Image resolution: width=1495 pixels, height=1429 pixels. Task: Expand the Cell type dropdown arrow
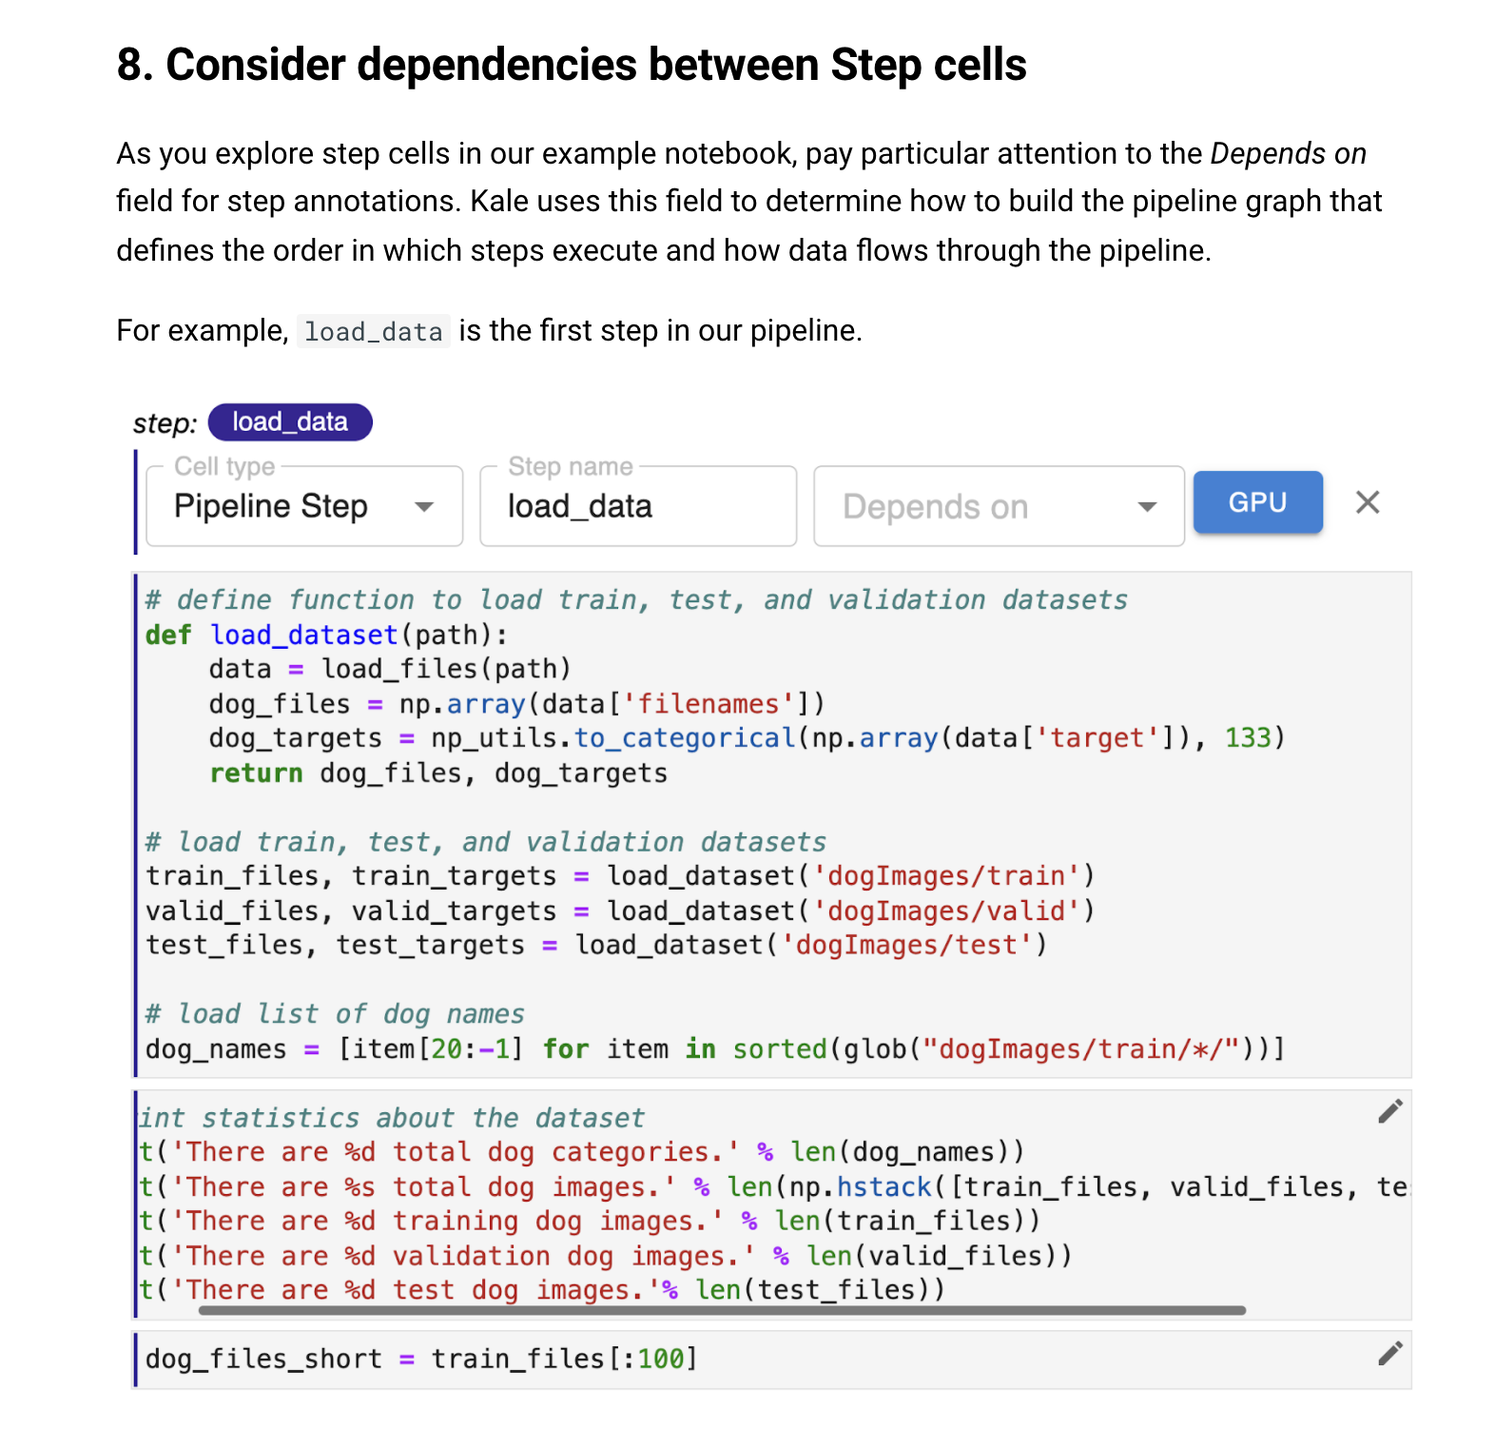tap(424, 507)
